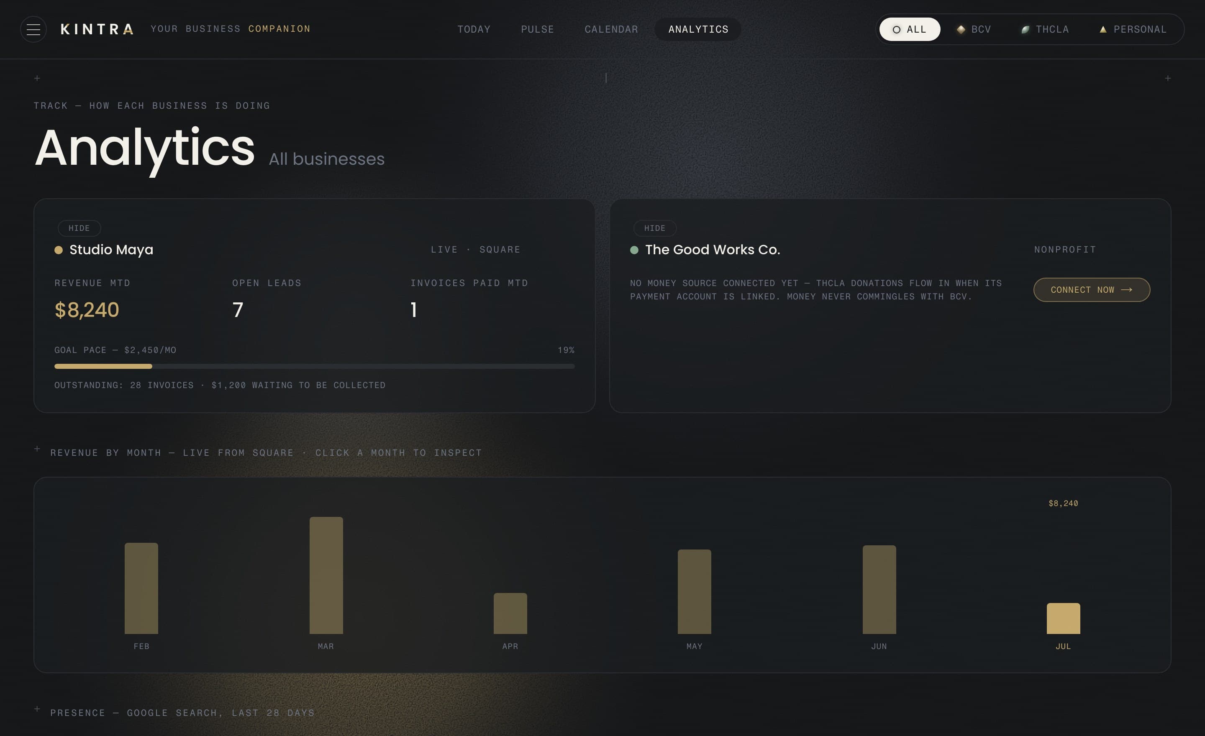
Task: Inspect the MAR revenue bar
Action: click(x=326, y=575)
